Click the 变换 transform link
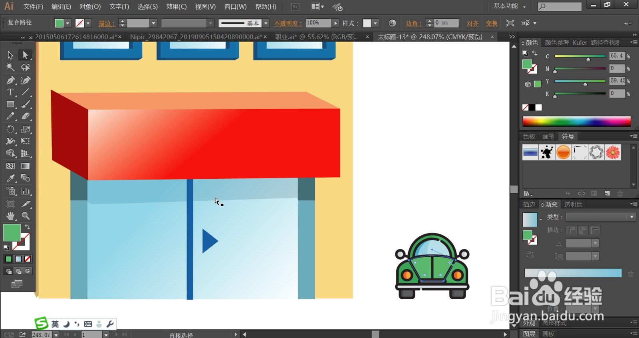 pyautogui.click(x=492, y=24)
